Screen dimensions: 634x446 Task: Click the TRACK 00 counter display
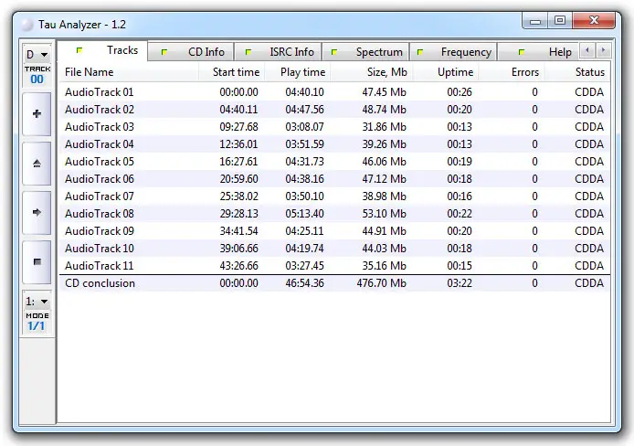[37, 75]
